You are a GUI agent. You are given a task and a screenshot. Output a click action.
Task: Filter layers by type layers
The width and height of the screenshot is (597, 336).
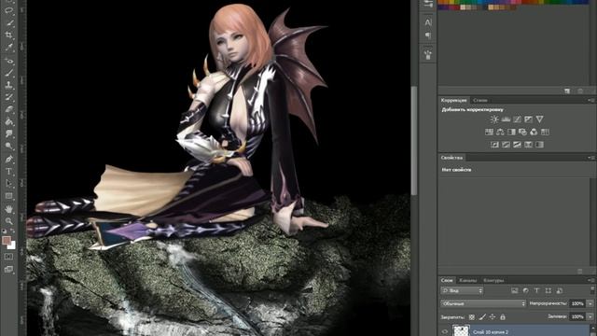tap(537, 290)
